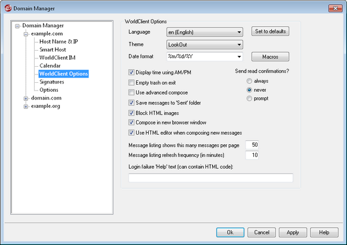Select Signatures in the domain tree

pyautogui.click(x=52, y=82)
